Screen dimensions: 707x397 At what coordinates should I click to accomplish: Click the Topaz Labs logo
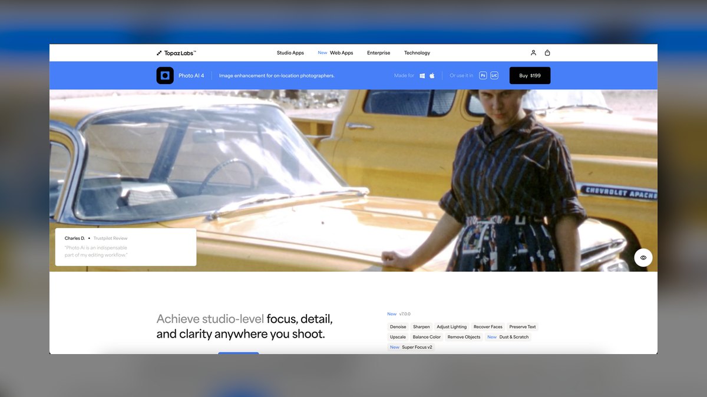(x=176, y=53)
